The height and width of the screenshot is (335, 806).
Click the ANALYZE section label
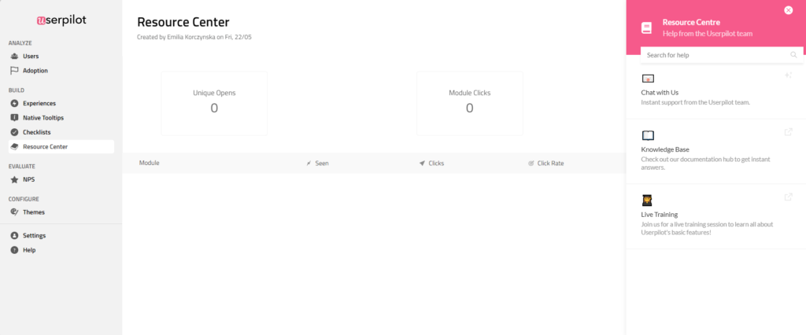[x=20, y=43]
